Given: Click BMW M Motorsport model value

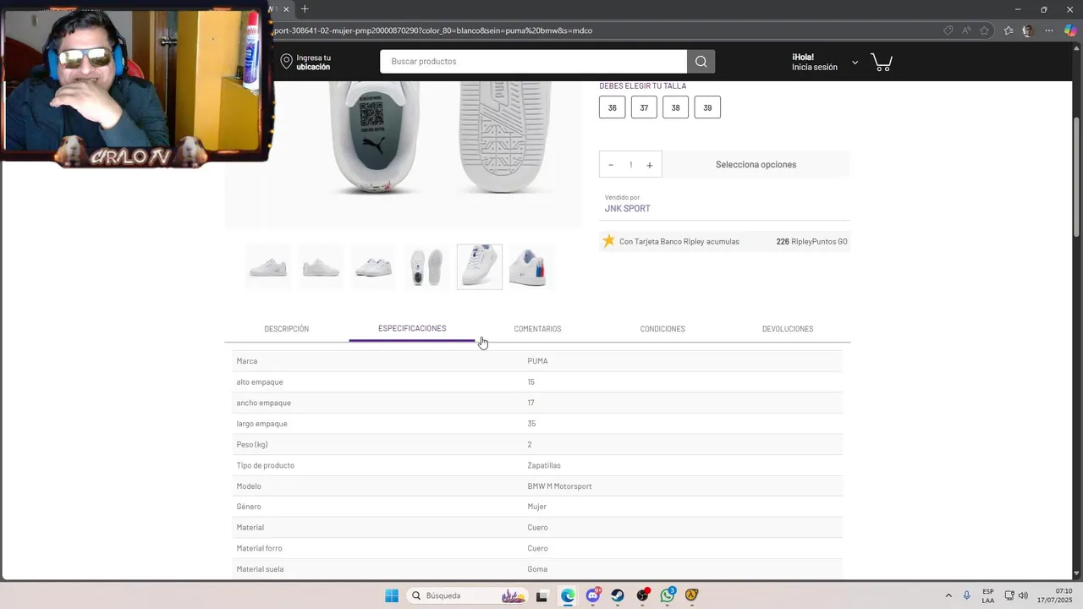Looking at the screenshot, I should pos(559,486).
